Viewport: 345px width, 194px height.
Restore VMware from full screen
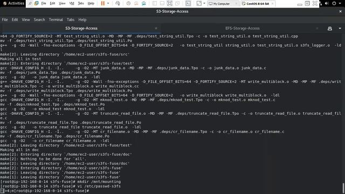(307, 4)
